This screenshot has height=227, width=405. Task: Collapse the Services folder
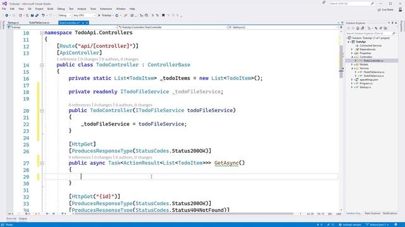(352, 68)
